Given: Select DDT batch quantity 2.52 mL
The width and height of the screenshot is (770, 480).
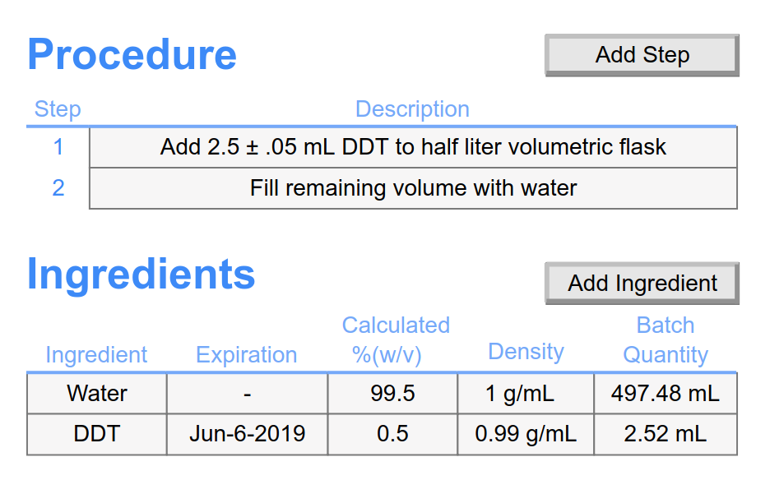Looking at the screenshot, I should coord(666,434).
